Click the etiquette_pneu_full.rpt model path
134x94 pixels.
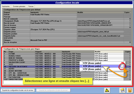100,32
